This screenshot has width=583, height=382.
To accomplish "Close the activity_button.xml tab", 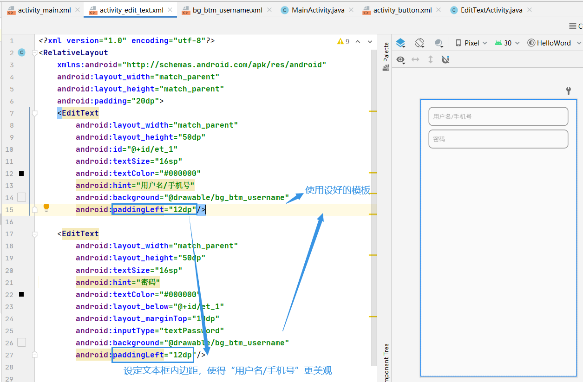I will [439, 10].
